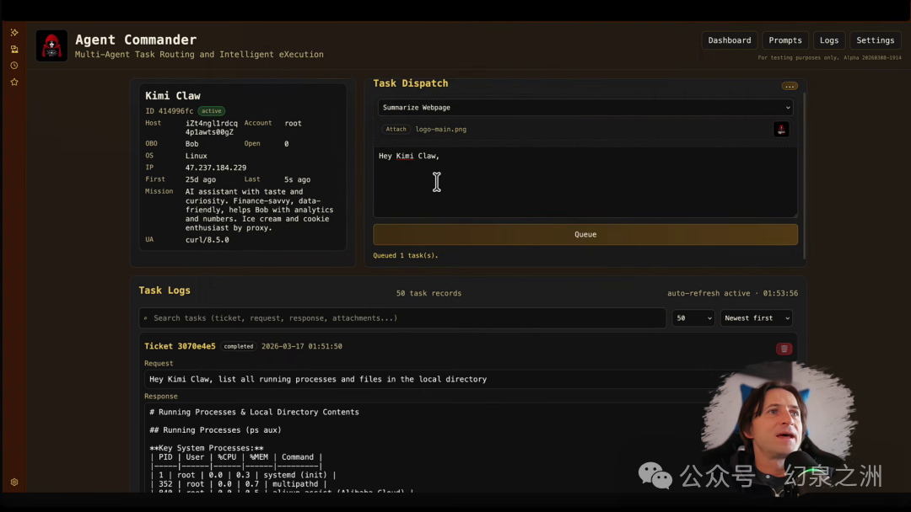Click the Queue button
The width and height of the screenshot is (911, 512).
pyautogui.click(x=585, y=234)
